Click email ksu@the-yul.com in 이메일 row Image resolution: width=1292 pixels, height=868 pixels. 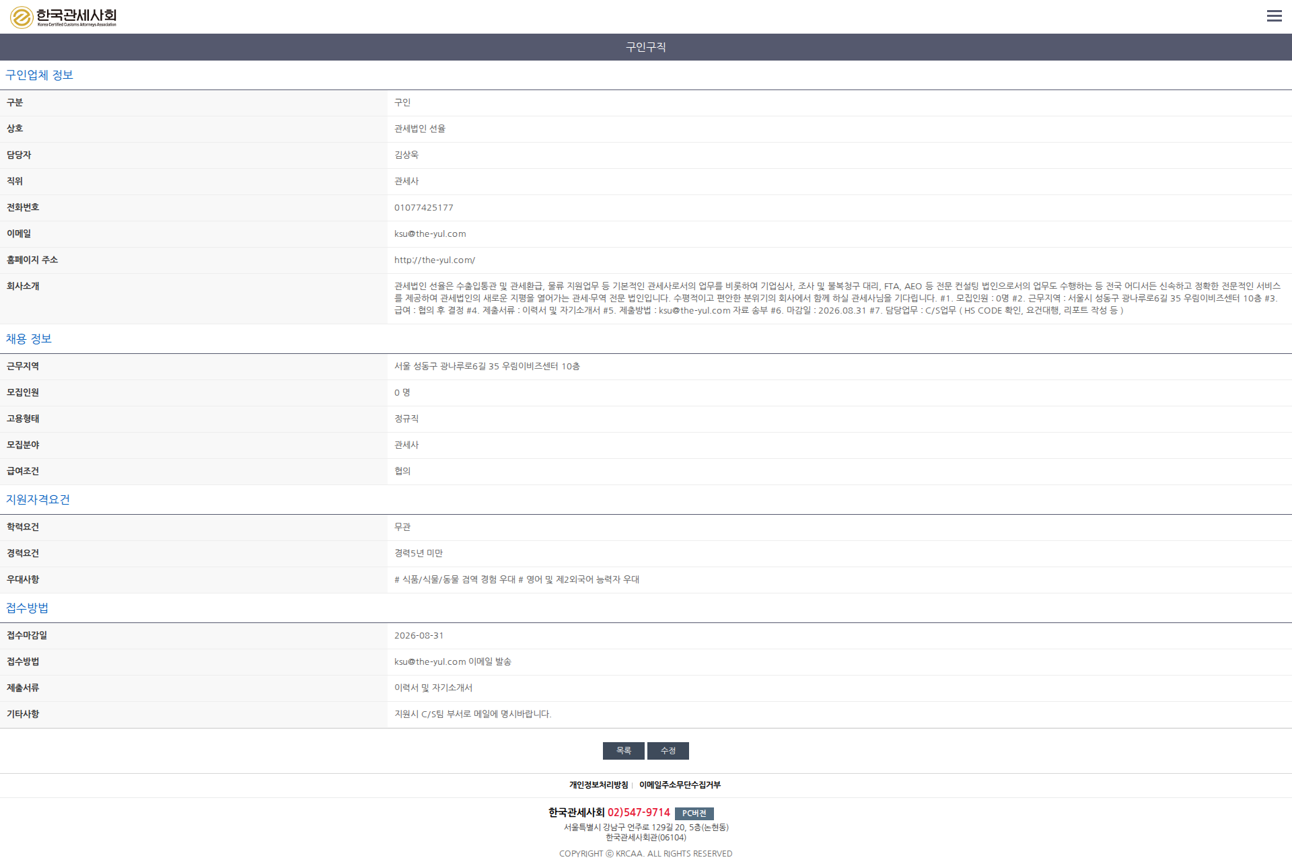(x=430, y=234)
